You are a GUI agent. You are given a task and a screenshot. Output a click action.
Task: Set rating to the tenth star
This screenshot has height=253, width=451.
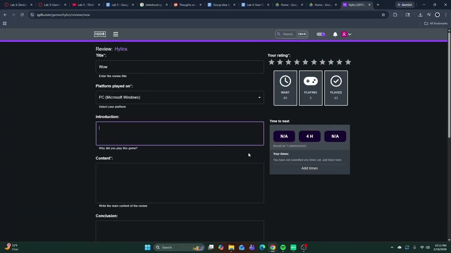coord(348,62)
